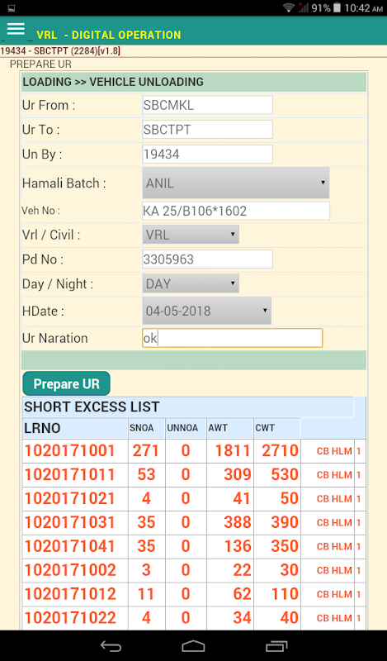Open the hamburger menu icon
This screenshot has width=387, height=661.
[16, 29]
